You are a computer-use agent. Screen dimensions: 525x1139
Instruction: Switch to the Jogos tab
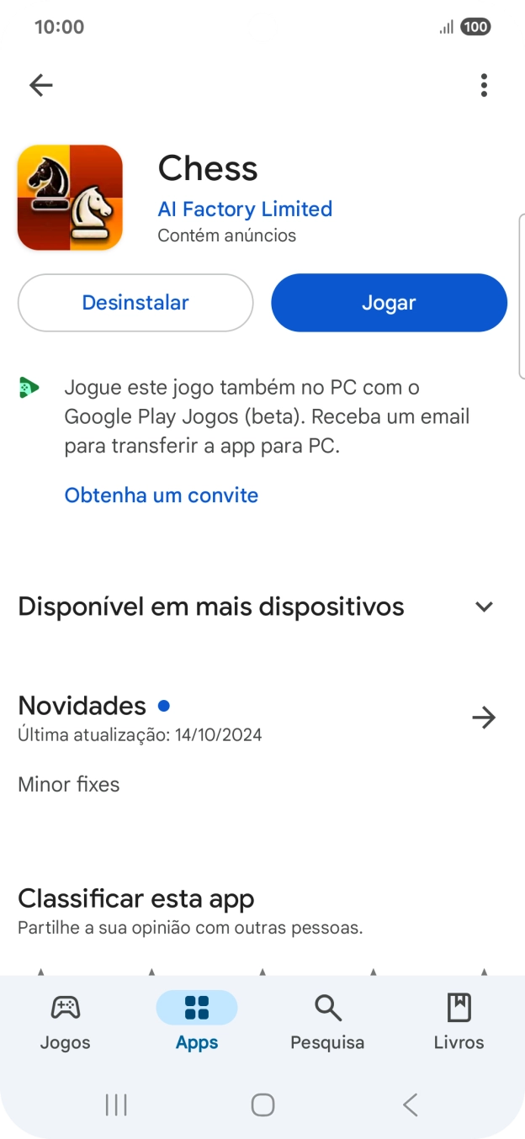(x=65, y=1020)
